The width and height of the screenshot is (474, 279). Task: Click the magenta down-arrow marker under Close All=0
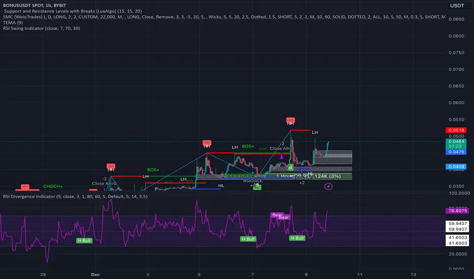coord(281,156)
